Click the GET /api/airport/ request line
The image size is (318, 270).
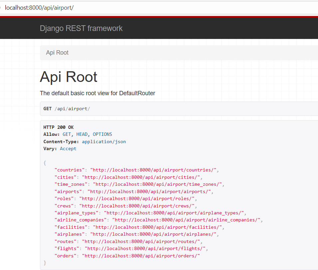[67, 109]
